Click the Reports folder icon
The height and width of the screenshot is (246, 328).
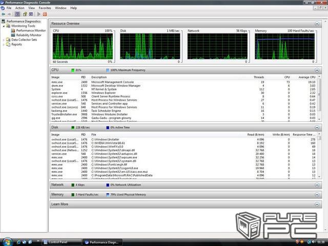(8, 44)
